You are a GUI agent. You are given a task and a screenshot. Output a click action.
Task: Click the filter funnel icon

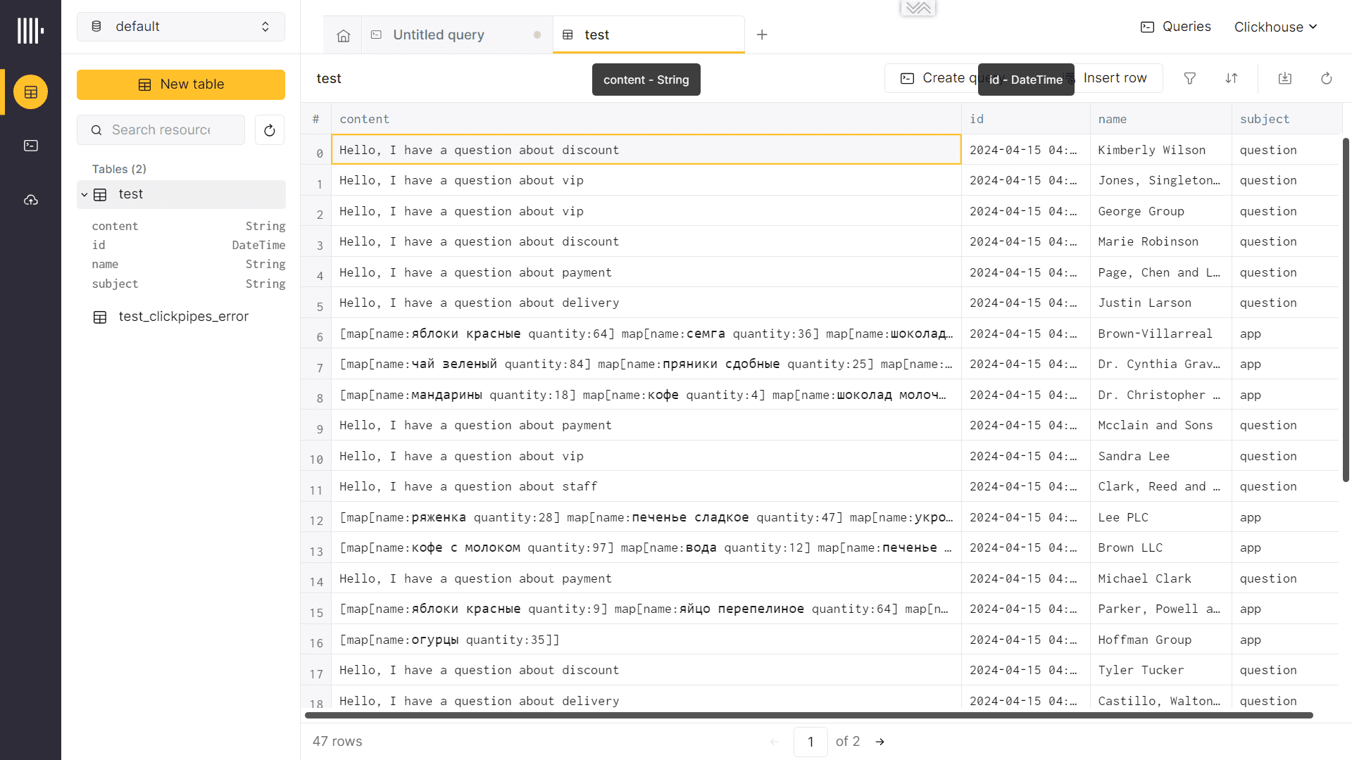[x=1190, y=78]
